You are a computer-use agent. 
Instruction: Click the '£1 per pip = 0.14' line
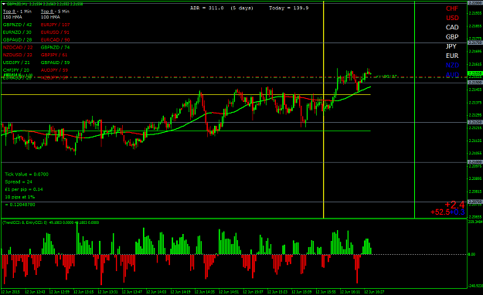point(24,189)
